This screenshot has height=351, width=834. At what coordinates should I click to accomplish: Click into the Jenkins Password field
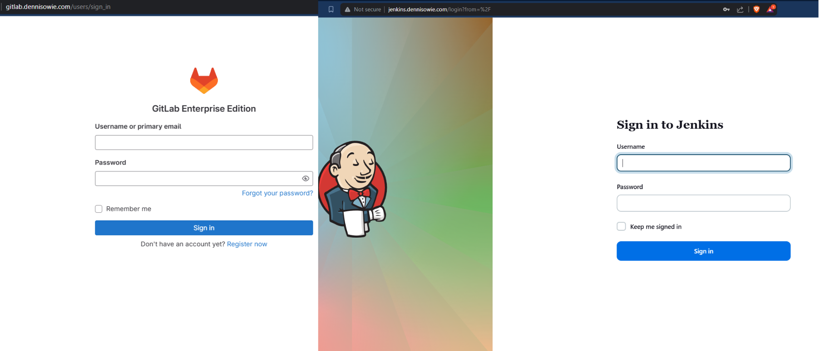(x=703, y=203)
